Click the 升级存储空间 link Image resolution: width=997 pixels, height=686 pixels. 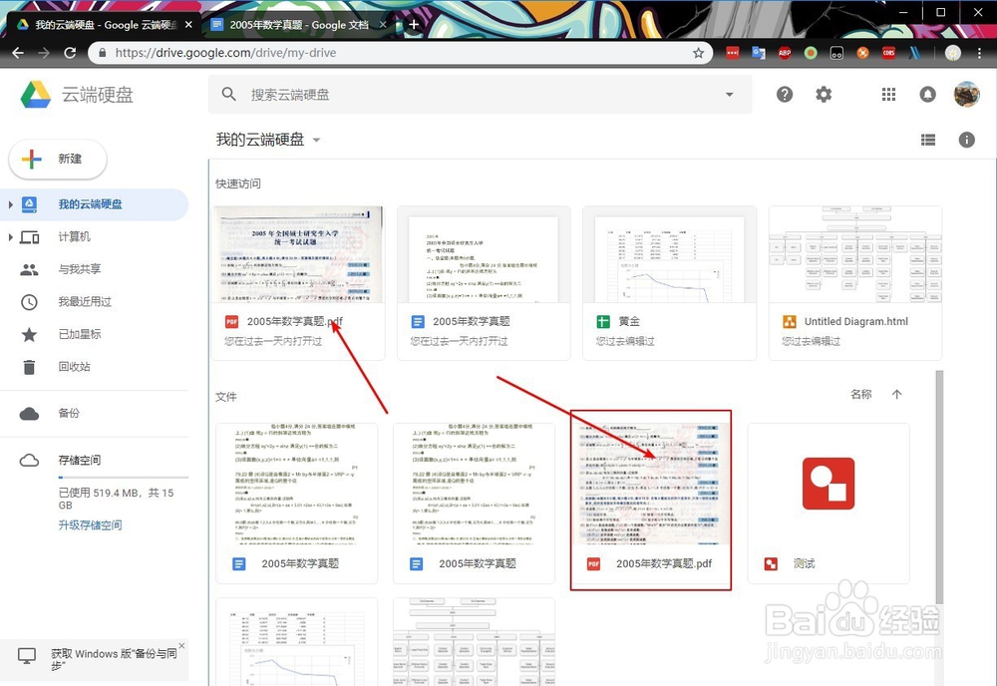click(x=90, y=525)
